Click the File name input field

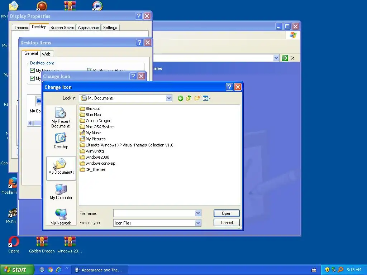pyautogui.click(x=154, y=213)
